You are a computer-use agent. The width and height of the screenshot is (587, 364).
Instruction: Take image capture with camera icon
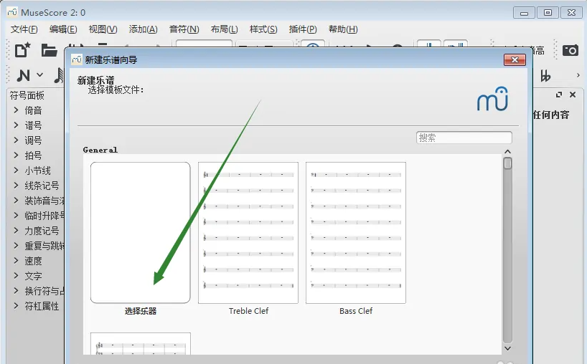pos(570,50)
